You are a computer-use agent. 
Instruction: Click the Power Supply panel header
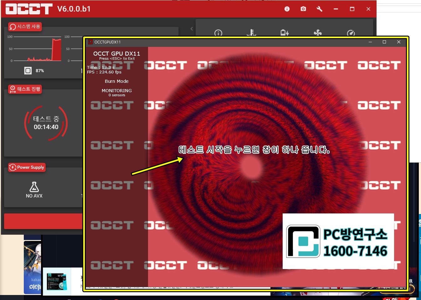click(27, 167)
